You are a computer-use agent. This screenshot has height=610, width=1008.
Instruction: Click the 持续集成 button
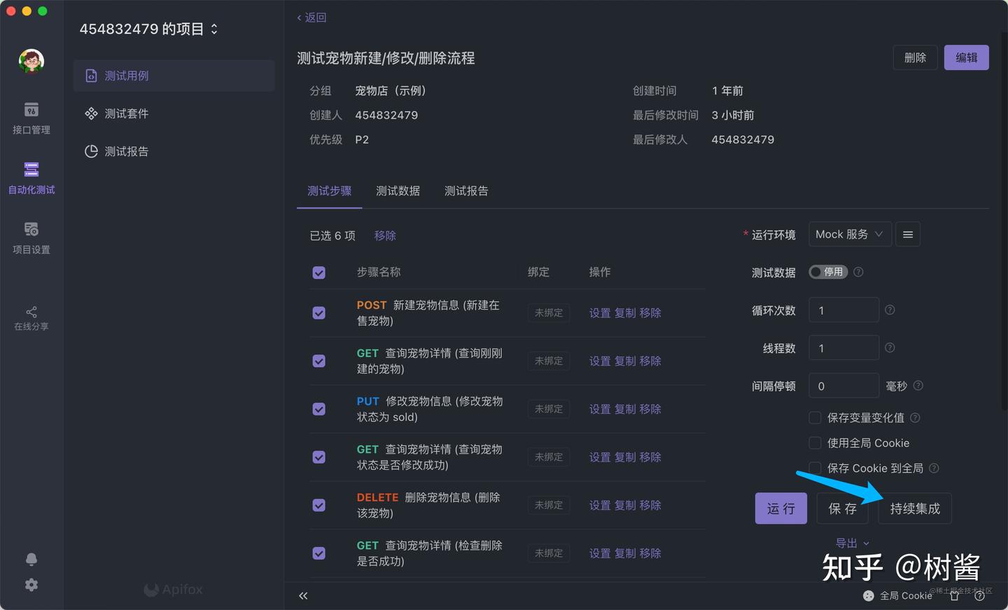click(x=916, y=508)
